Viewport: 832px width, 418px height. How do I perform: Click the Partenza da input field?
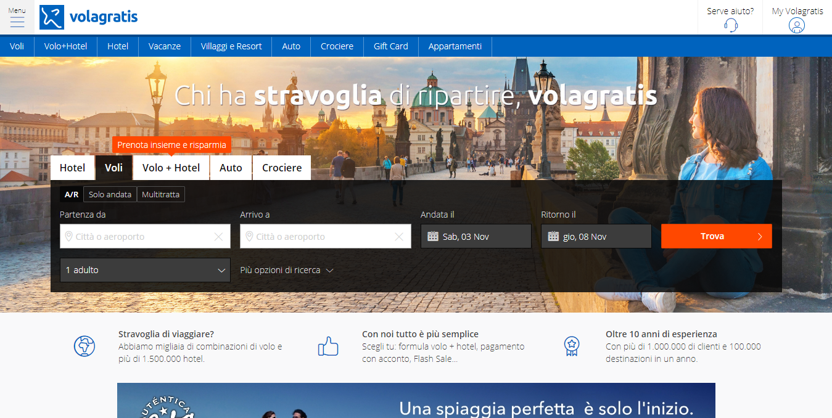145,236
